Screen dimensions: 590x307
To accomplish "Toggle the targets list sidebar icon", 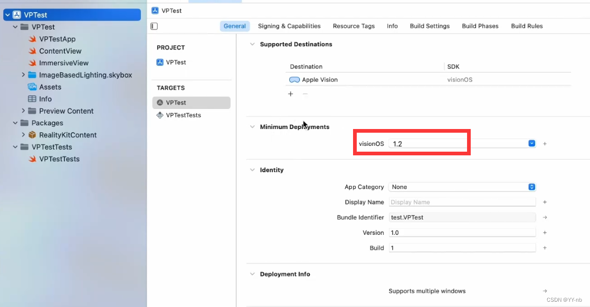I will 154,26.
